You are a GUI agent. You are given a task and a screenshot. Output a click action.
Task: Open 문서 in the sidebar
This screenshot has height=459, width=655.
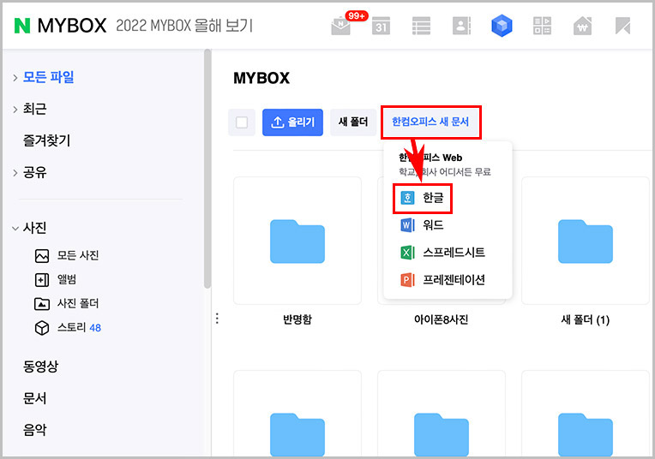pyautogui.click(x=34, y=398)
